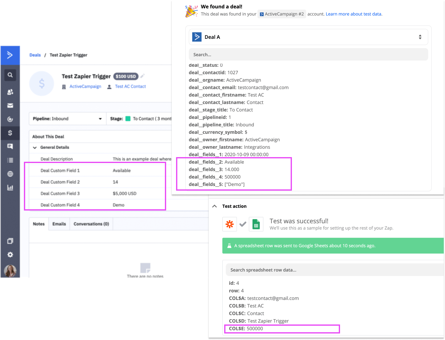Open the search icon in sidebar
The width and height of the screenshot is (445, 340).
click(10, 75)
